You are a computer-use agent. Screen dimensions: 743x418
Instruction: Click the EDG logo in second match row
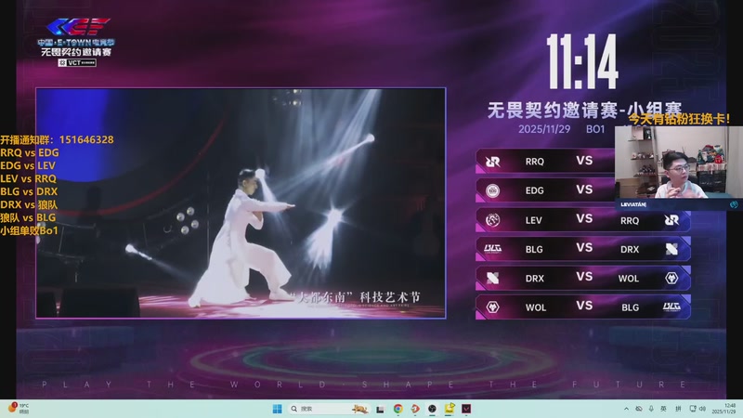tap(493, 190)
